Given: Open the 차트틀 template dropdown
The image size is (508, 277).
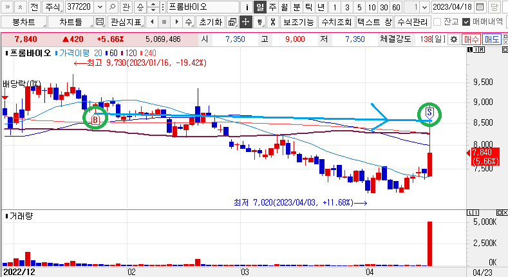Looking at the screenshot, I should point(70,22).
